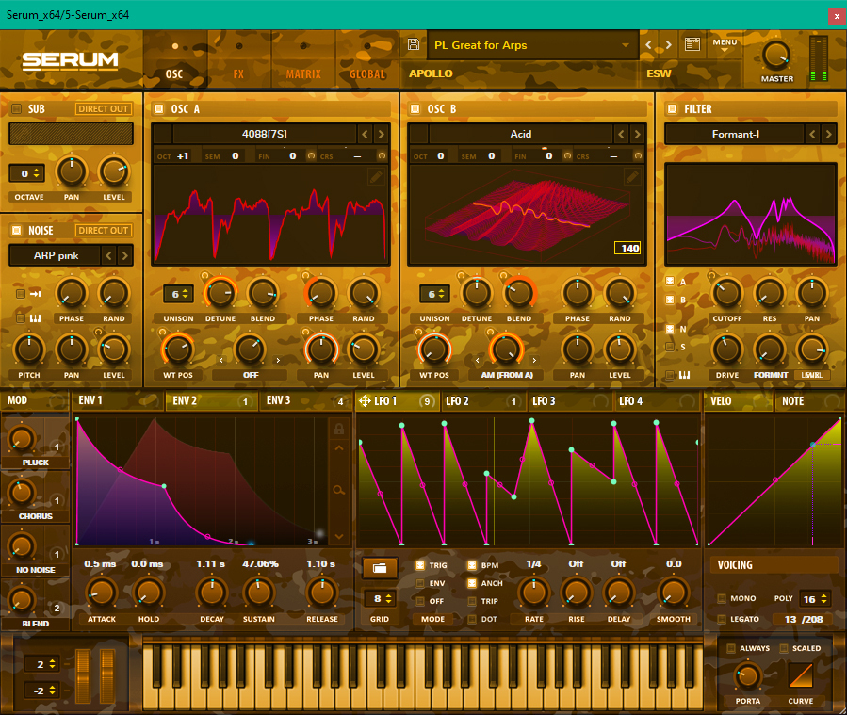Select previous OSC A wavetable arrow
Image resolution: width=847 pixels, height=715 pixels.
(366, 134)
